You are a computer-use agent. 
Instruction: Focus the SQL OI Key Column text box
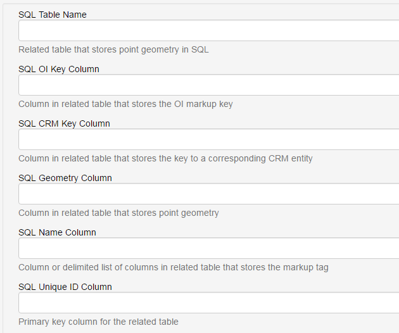(x=209, y=85)
